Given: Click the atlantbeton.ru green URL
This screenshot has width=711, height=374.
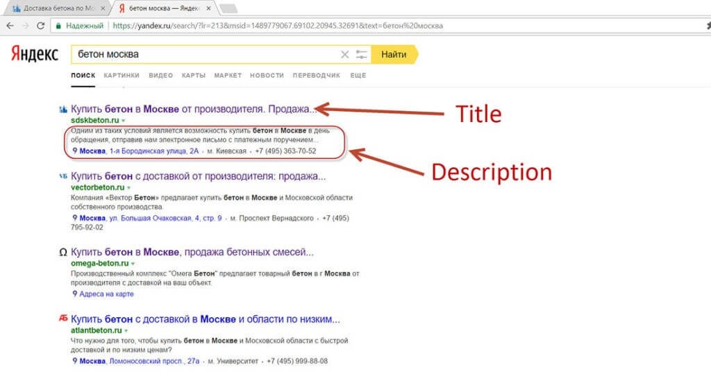Looking at the screenshot, I should pyautogui.click(x=96, y=330).
